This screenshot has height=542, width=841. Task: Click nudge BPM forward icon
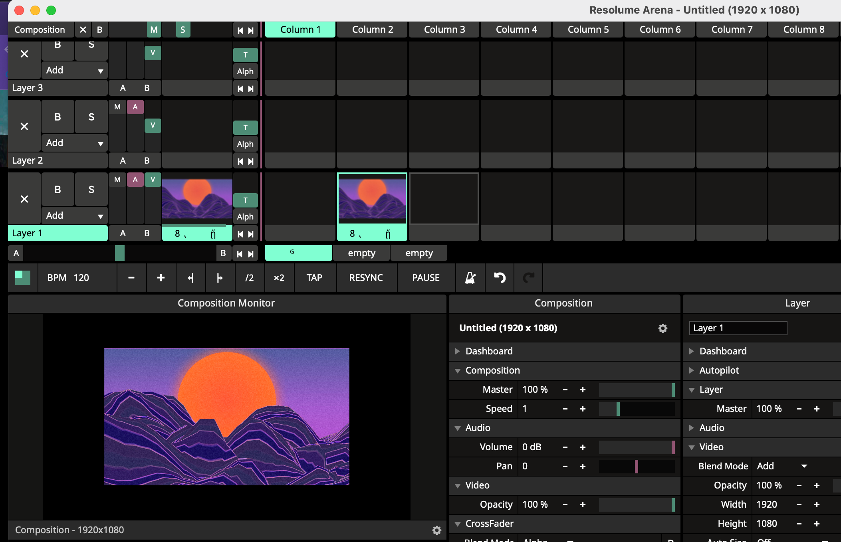[x=220, y=278]
